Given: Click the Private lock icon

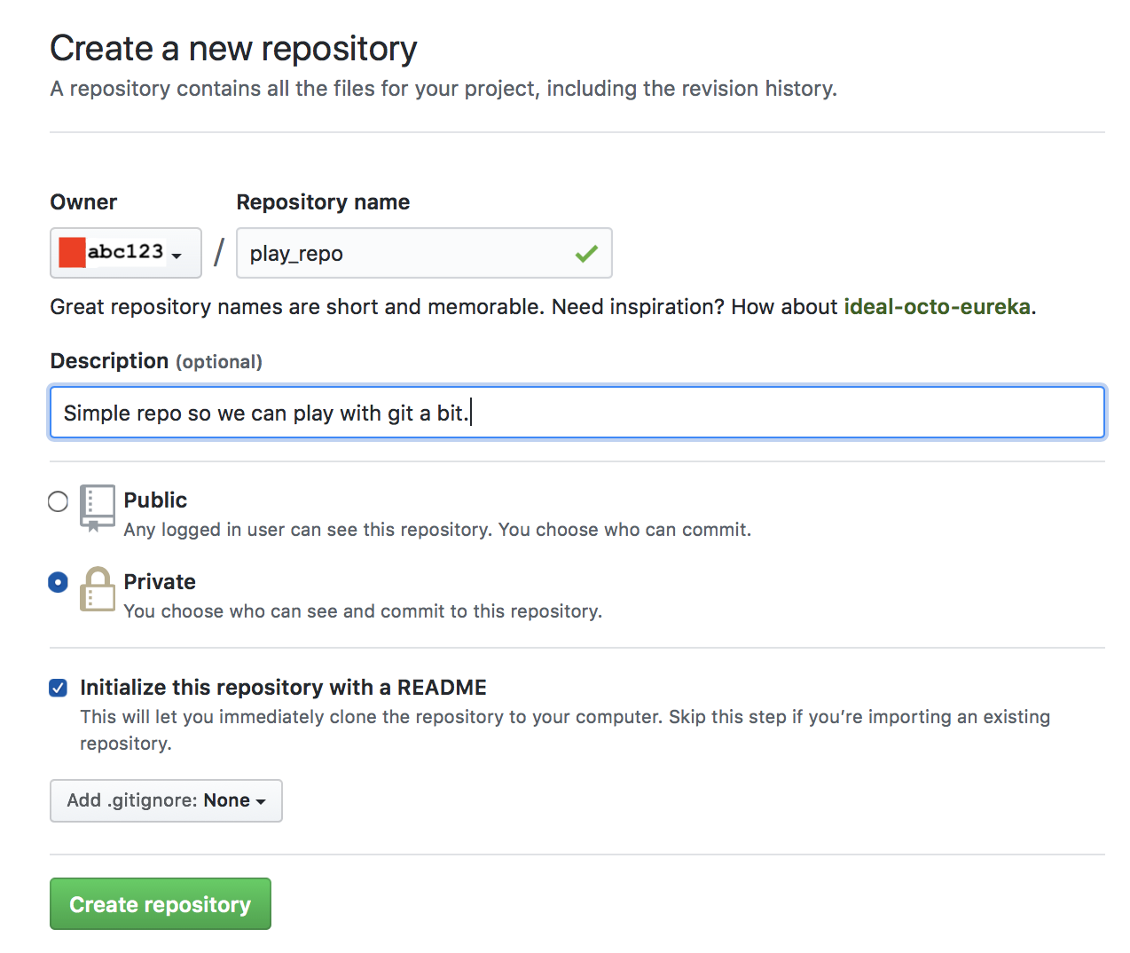Looking at the screenshot, I should point(98,588).
